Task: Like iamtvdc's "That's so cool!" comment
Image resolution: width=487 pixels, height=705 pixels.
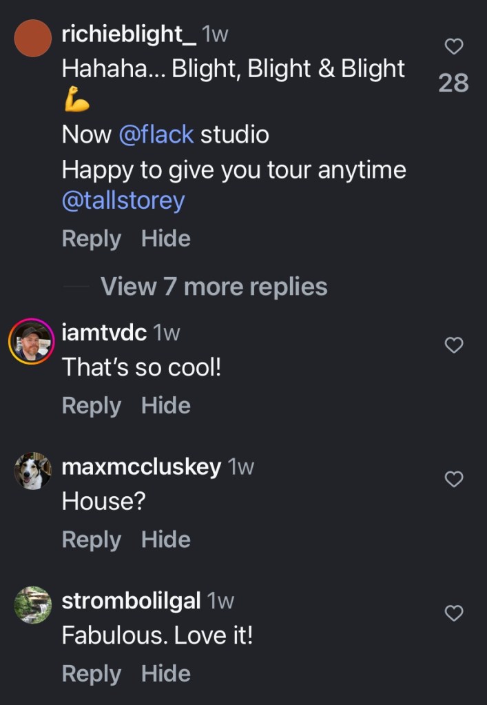Action: (454, 345)
